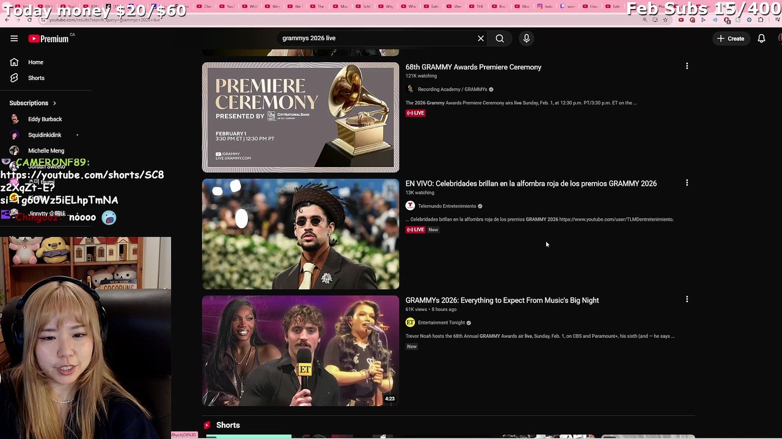Open more options for the EN VIVO video
The image size is (782, 439).
click(687, 183)
